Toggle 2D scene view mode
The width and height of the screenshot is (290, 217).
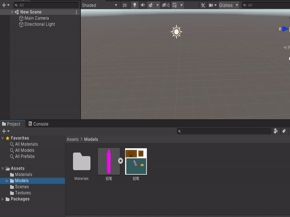(125, 5)
